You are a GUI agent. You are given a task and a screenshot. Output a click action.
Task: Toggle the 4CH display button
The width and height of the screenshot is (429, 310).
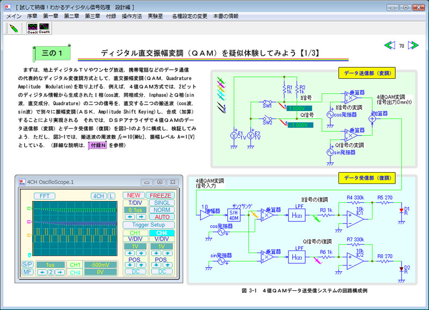[99, 196]
